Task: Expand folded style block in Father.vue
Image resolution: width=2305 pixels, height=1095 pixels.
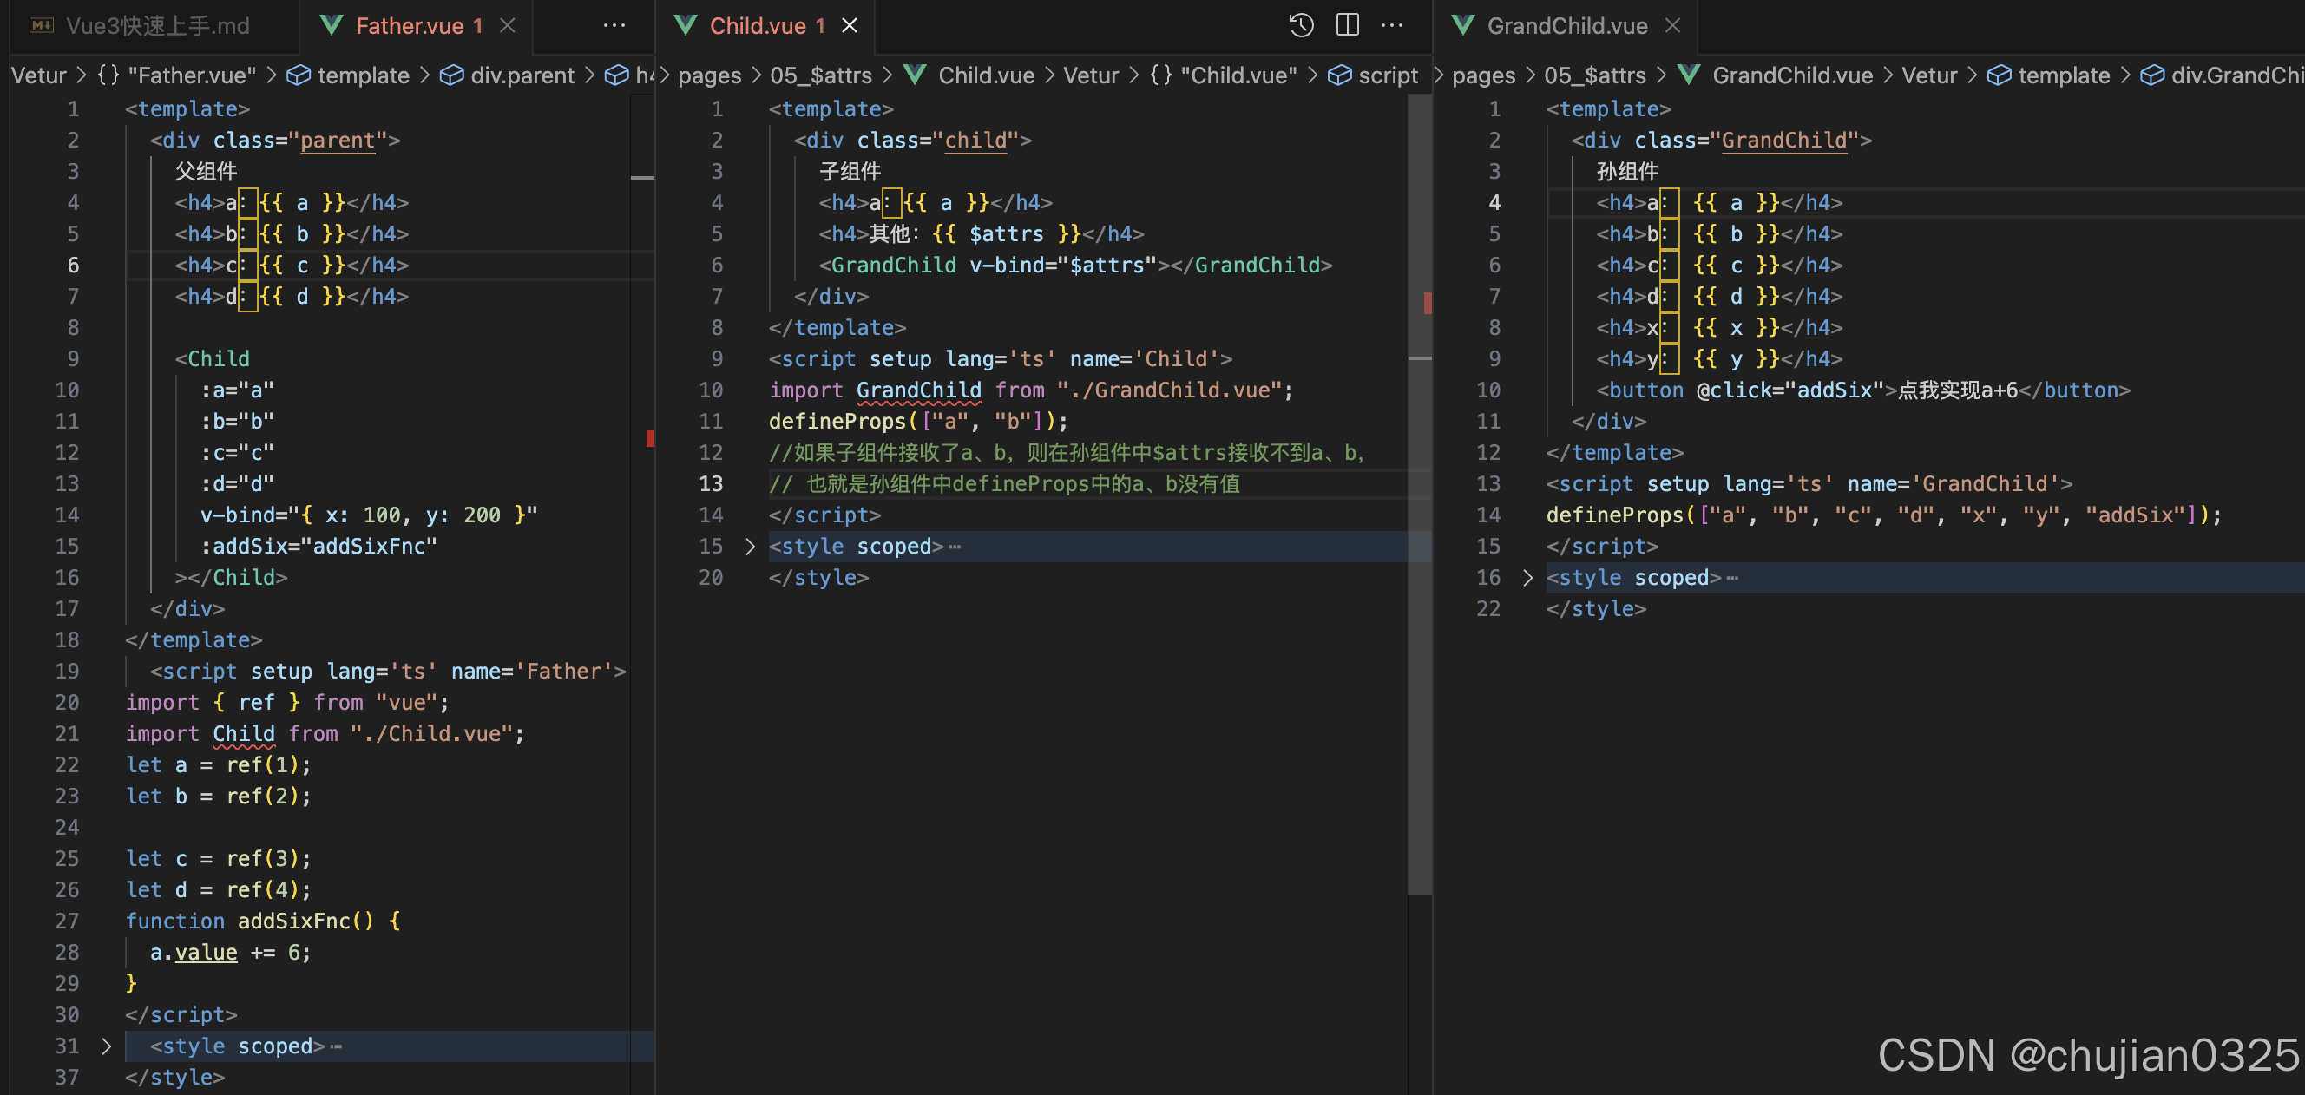Action: 107,1046
